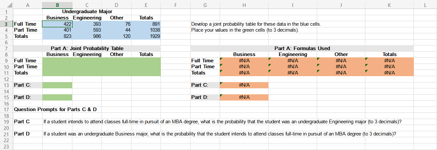Select row 13 header
The height and width of the screenshot is (150, 437).
click(x=6, y=85)
